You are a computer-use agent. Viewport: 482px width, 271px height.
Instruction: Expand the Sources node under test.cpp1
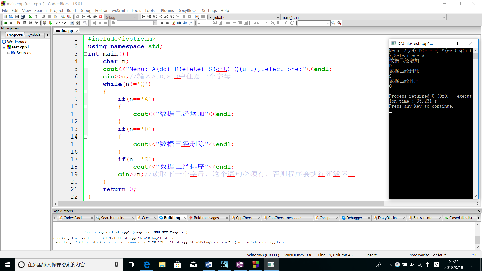[9, 53]
